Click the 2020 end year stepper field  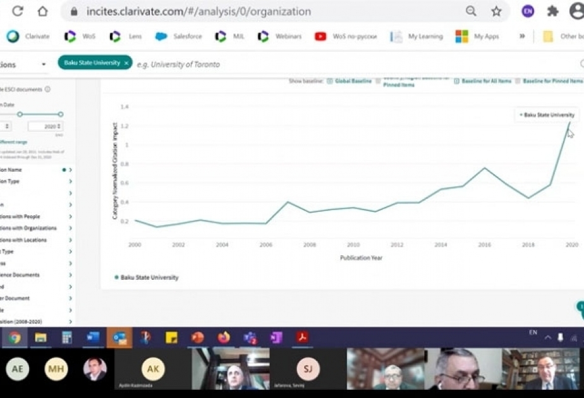click(x=46, y=126)
